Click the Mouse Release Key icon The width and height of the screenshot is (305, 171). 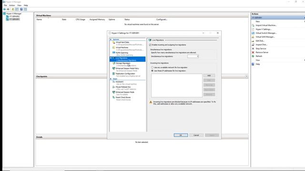(x=114, y=87)
